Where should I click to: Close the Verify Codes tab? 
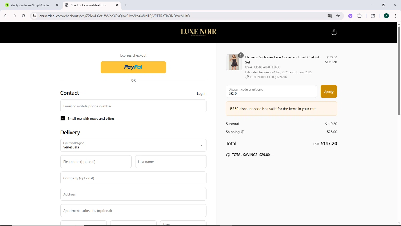pyautogui.click(x=57, y=5)
